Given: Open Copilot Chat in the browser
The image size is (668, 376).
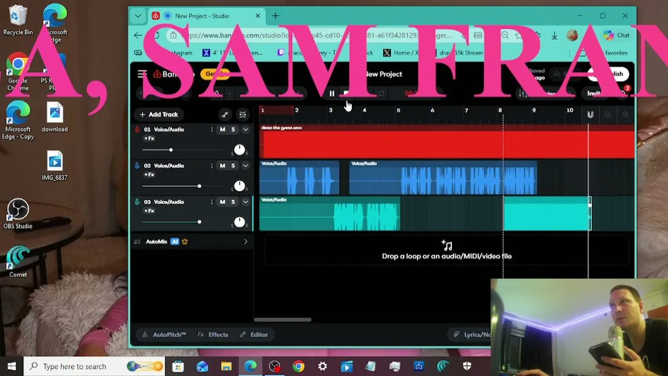Looking at the screenshot, I should pos(616,36).
